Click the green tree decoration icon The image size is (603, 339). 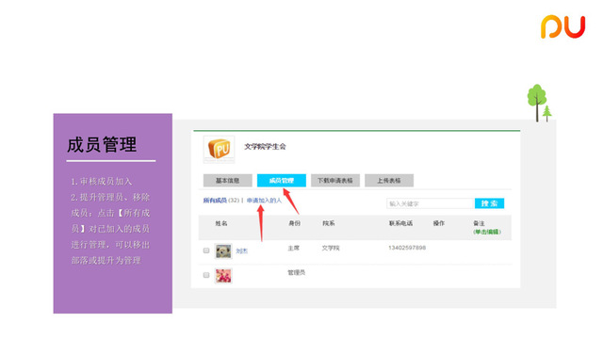(x=539, y=103)
